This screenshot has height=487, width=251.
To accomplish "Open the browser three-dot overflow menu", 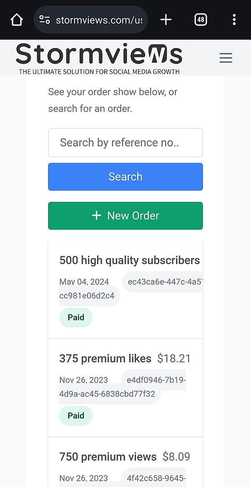I will [234, 20].
